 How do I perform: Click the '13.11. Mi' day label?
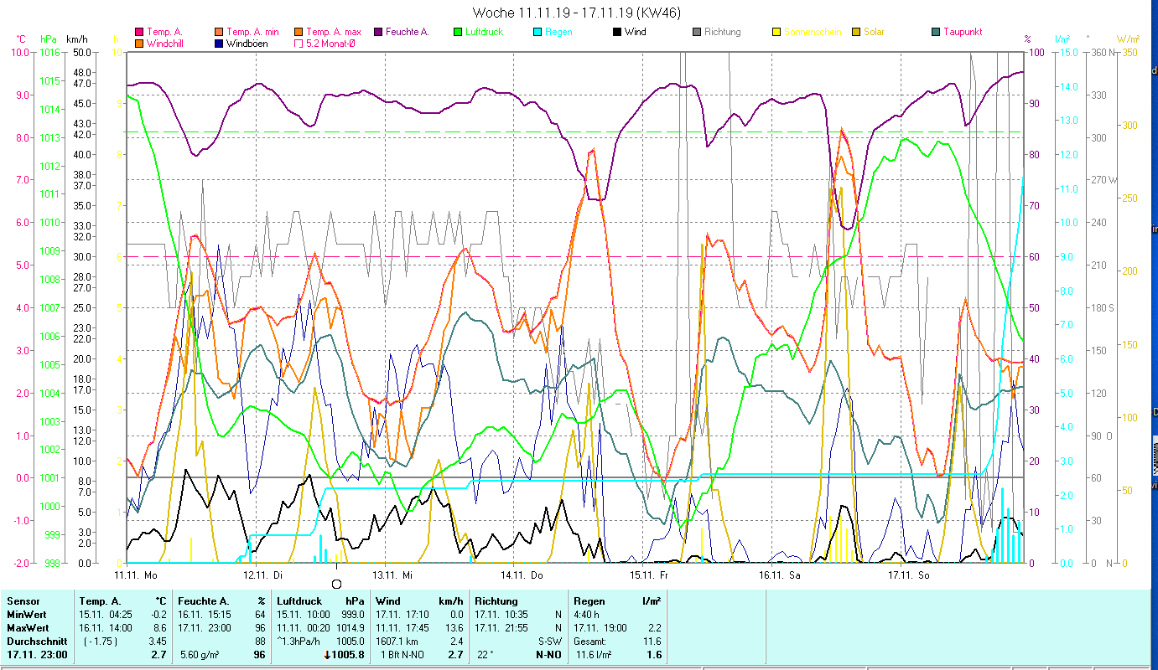[393, 575]
